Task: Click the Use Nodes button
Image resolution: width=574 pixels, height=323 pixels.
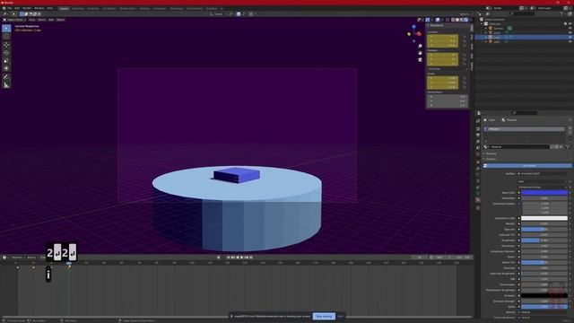Action: [x=528, y=166]
